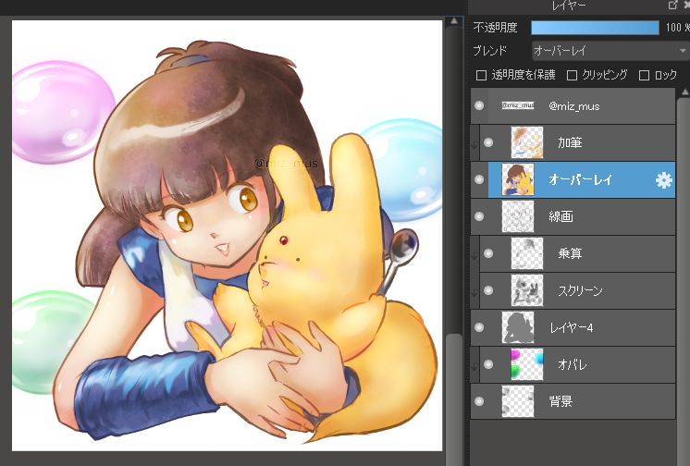Click the スクリーン layer thumbnail
Screen dimensions: 690x466
pos(526,290)
